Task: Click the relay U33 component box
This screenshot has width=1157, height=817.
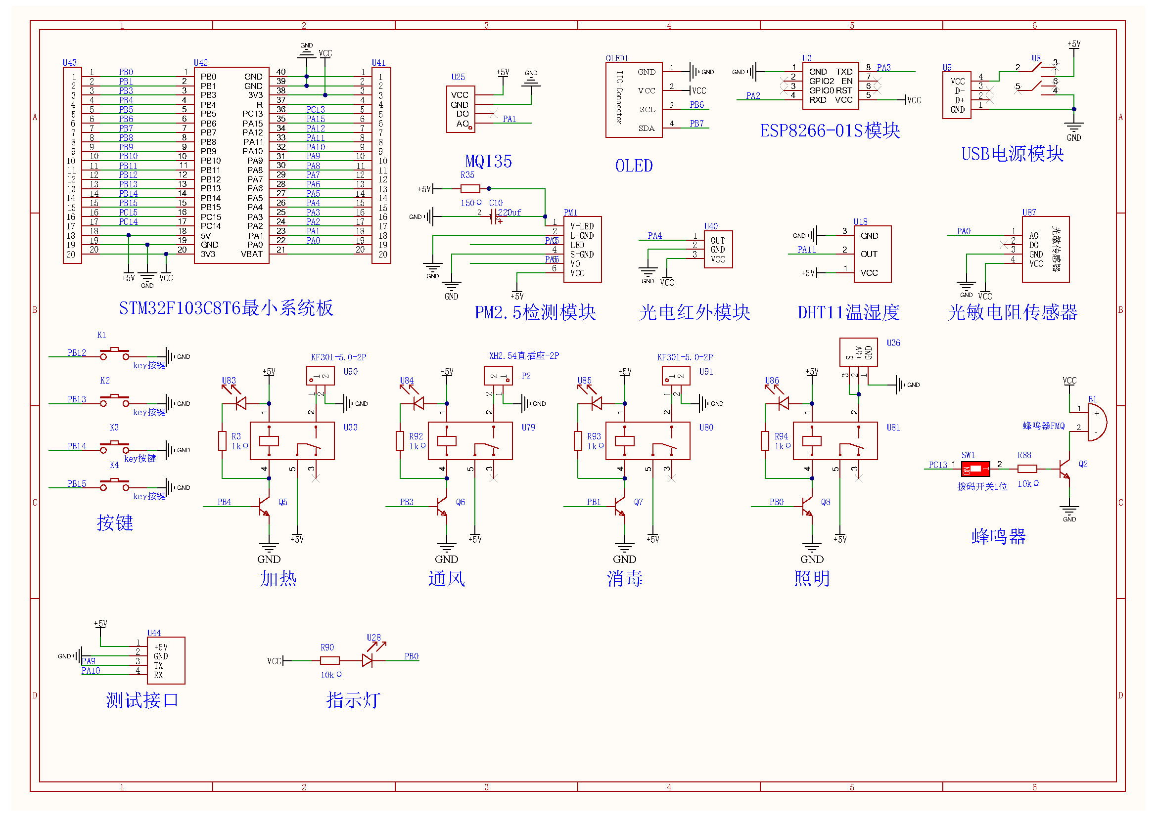Action: tap(292, 441)
